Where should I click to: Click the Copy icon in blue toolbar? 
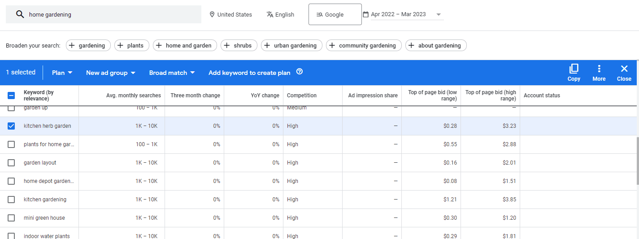574,69
